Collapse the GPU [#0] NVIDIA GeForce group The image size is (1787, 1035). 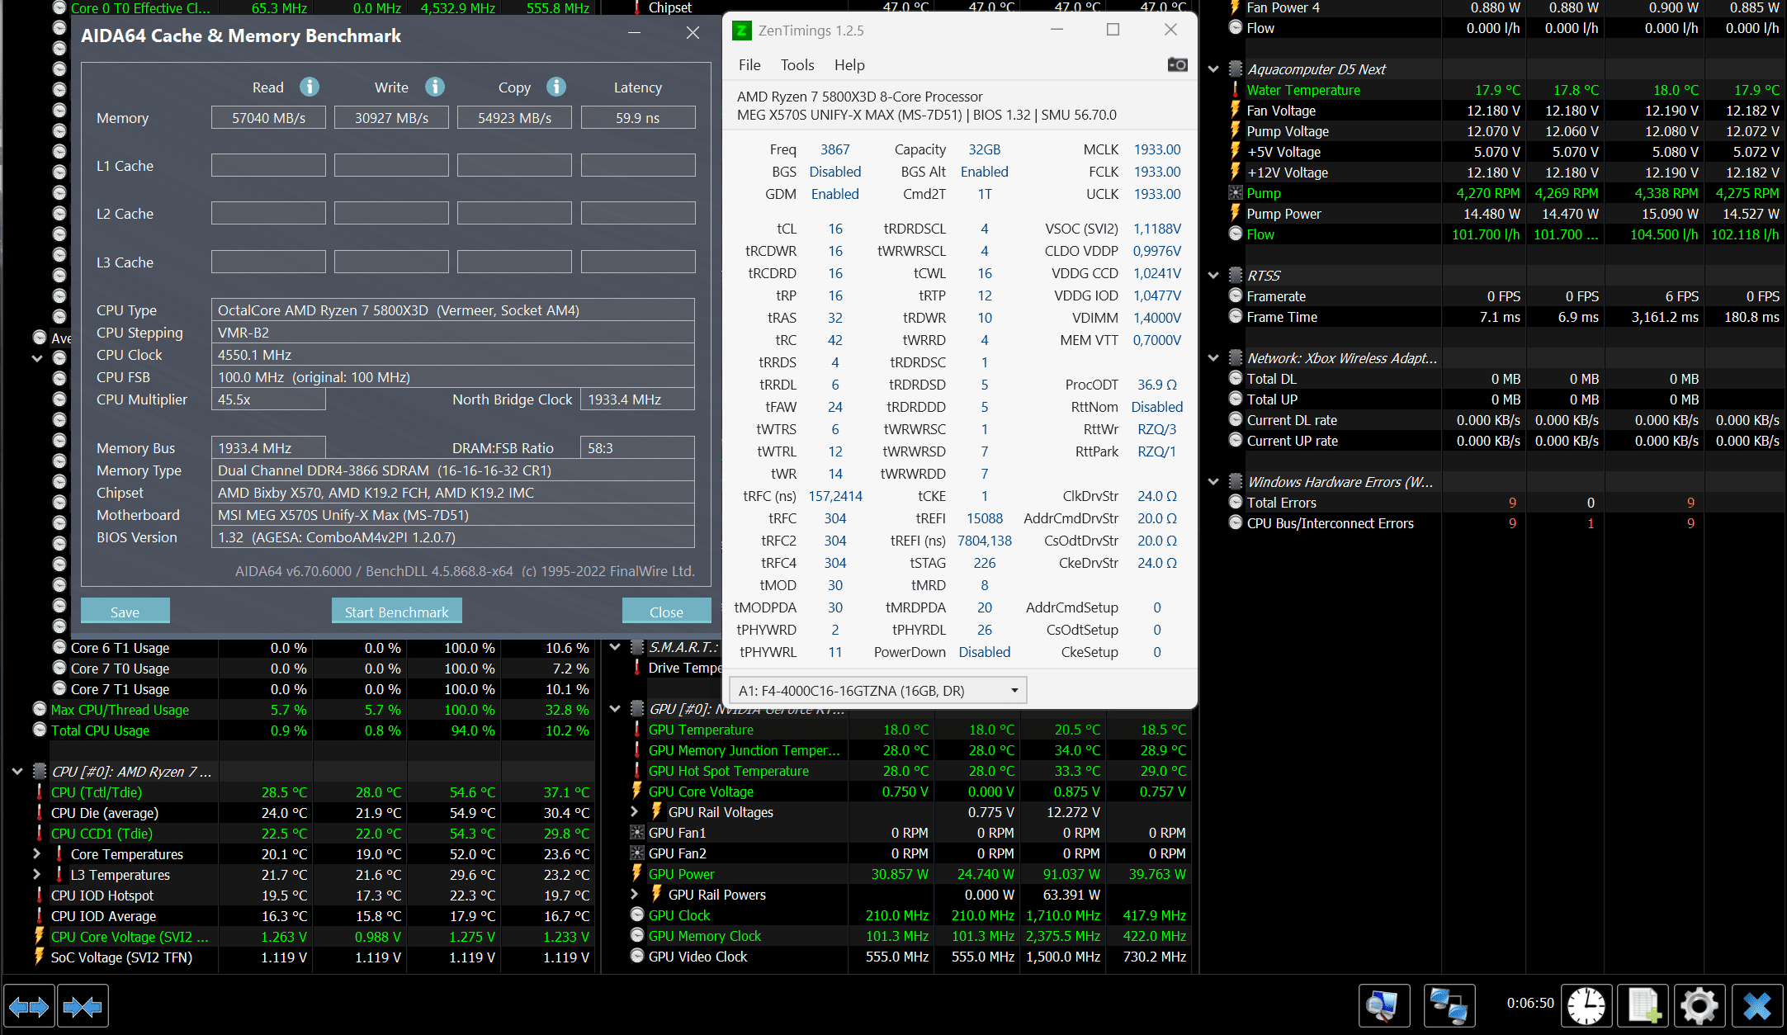point(615,709)
